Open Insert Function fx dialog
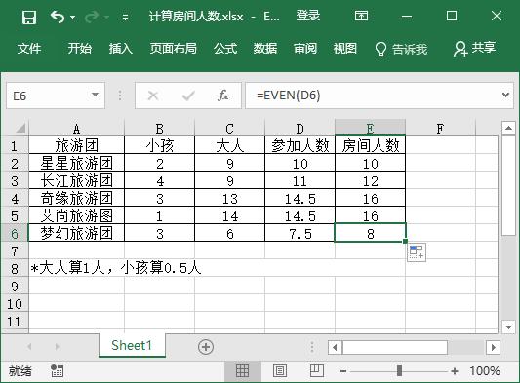 223,96
